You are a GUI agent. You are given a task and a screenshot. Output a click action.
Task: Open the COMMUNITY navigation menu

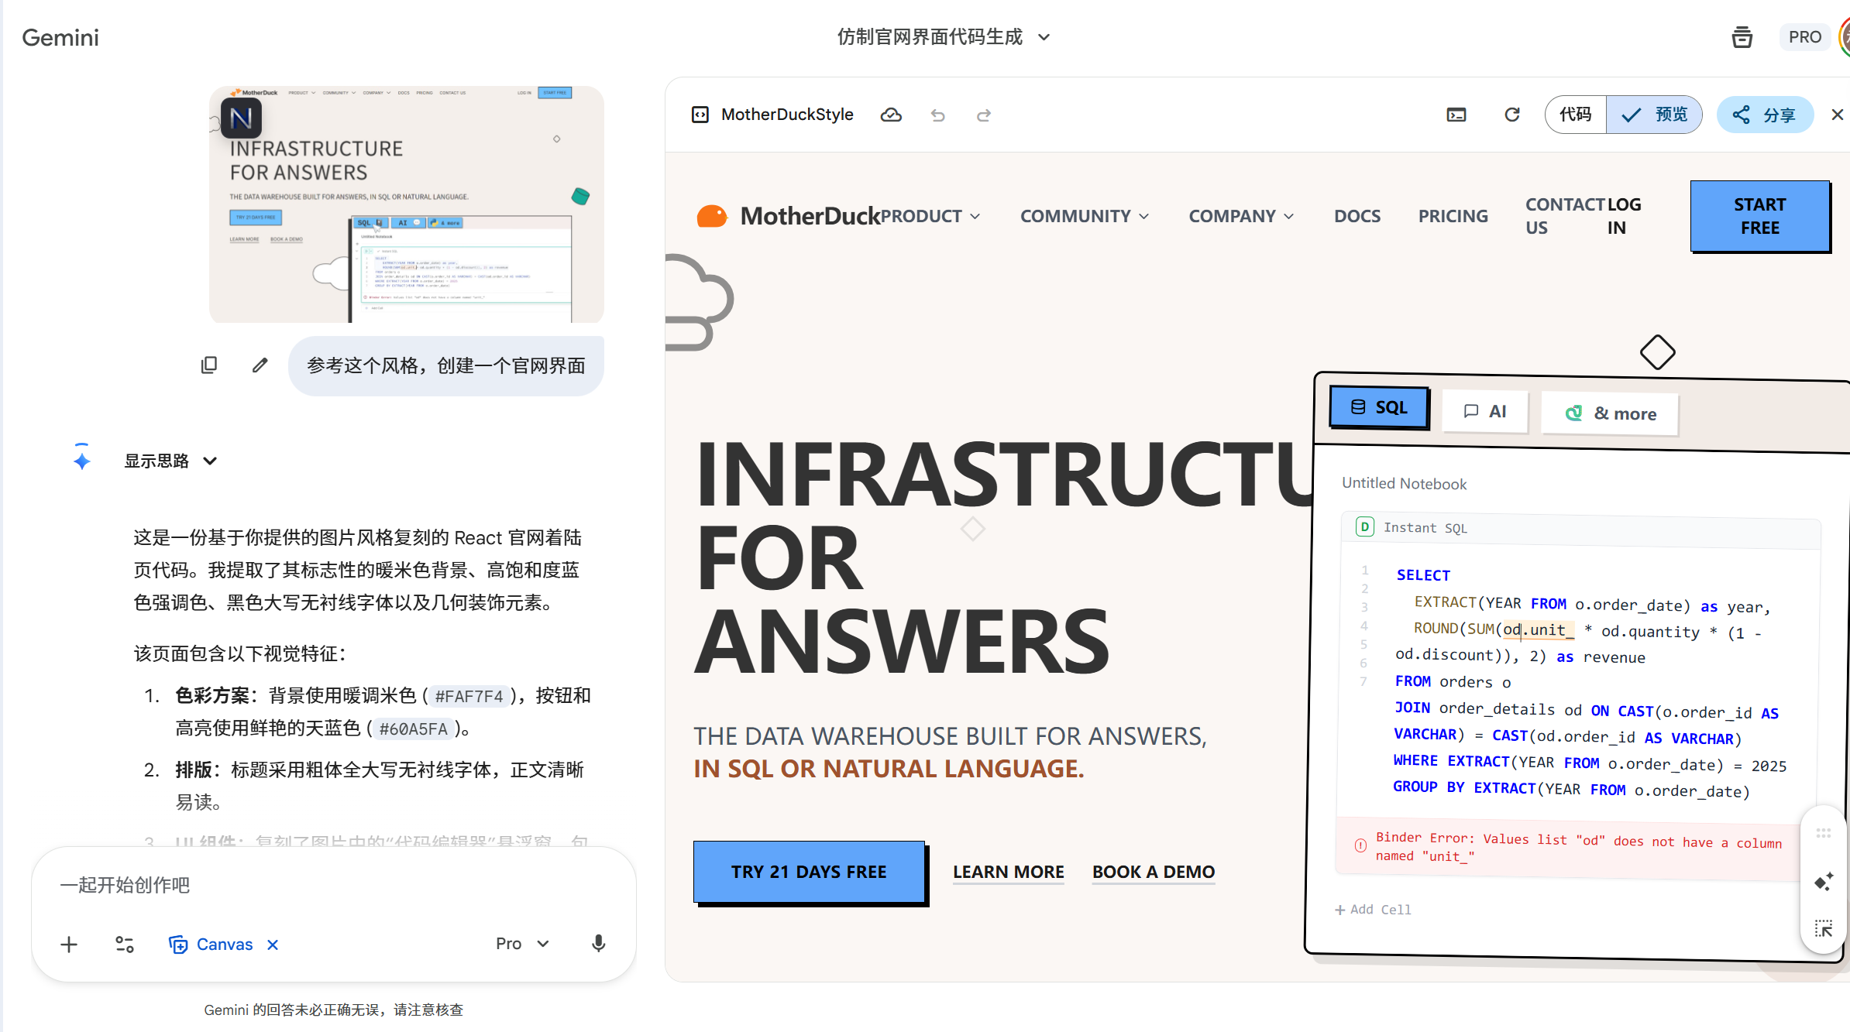pos(1084,216)
